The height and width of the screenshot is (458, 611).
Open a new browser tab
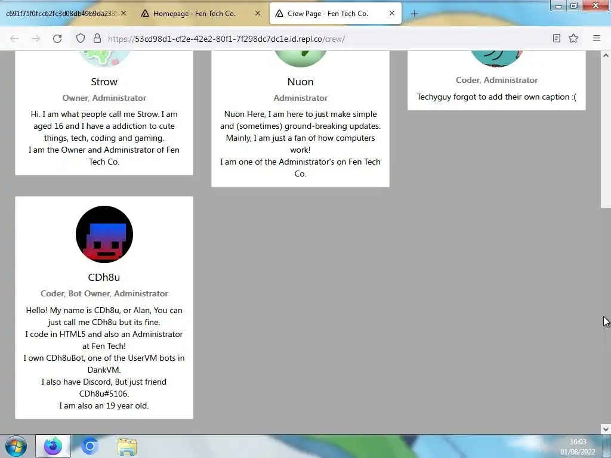click(414, 14)
